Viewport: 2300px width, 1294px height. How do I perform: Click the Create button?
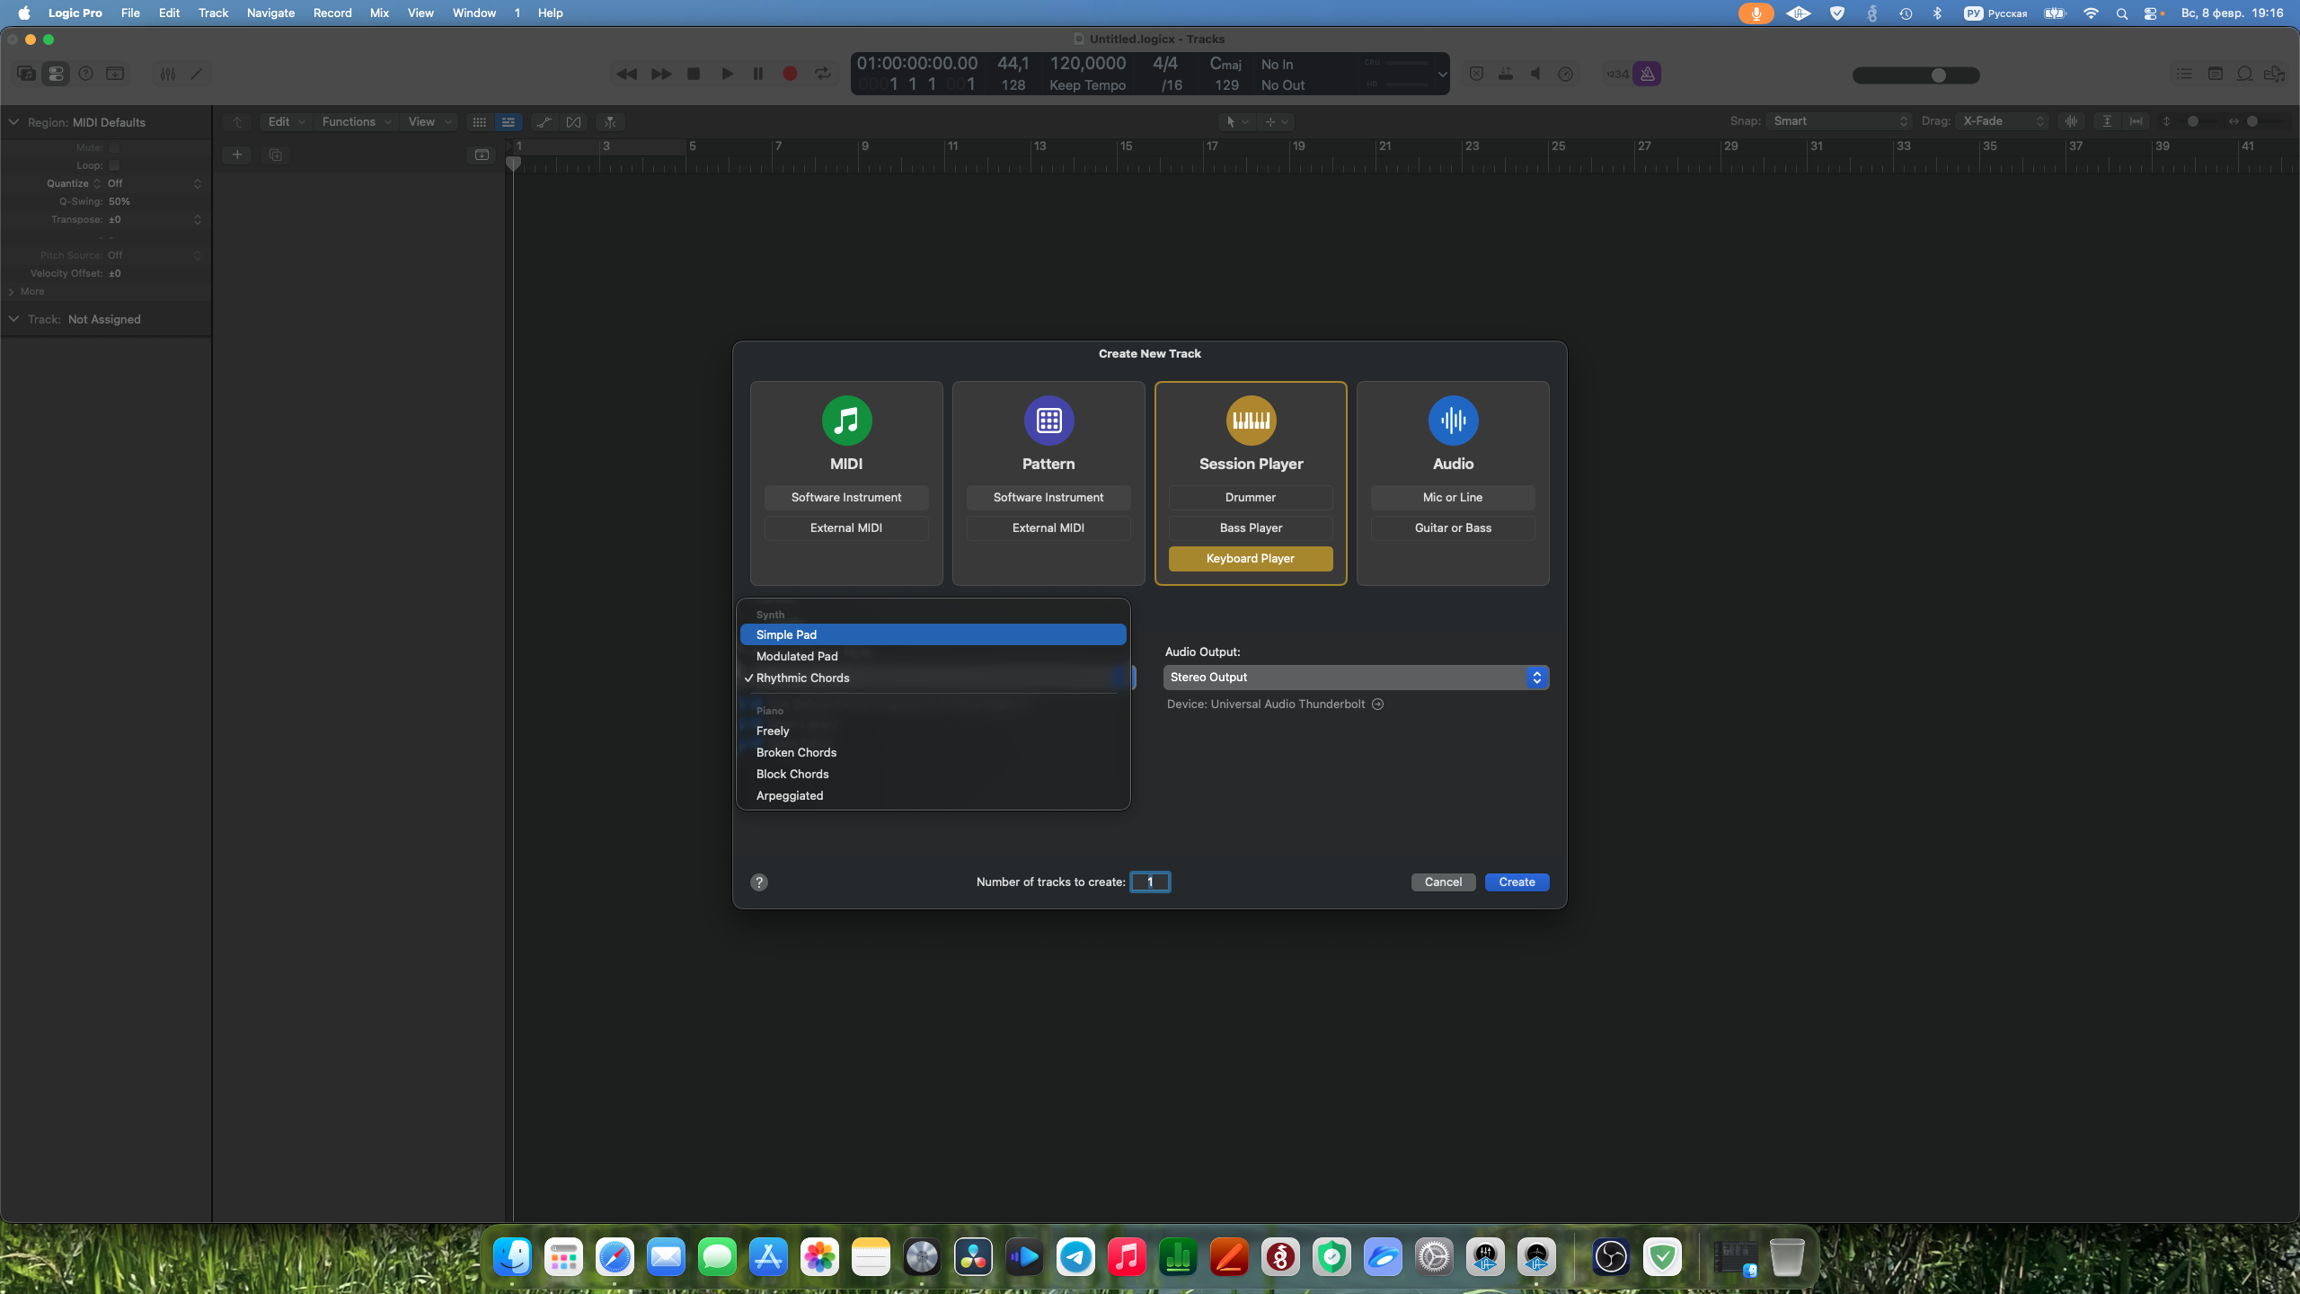[x=1516, y=882]
